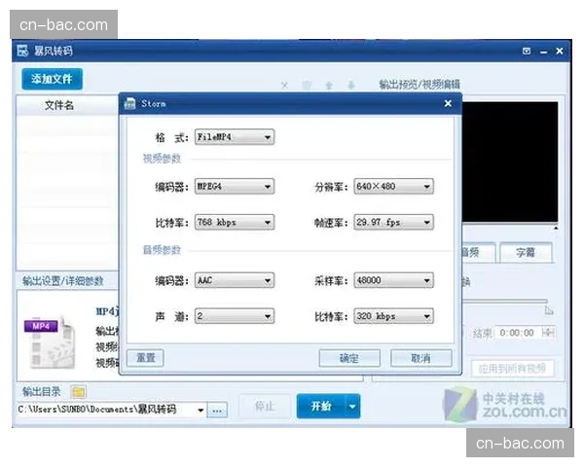Click the trash clear-list toolbar icon

click(x=307, y=86)
